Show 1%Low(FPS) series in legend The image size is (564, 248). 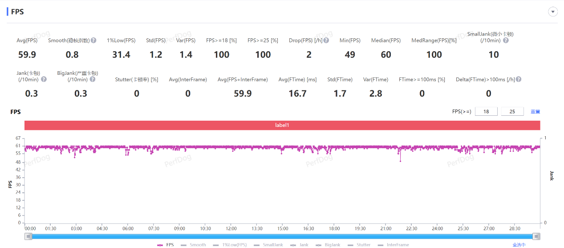pyautogui.click(x=230, y=245)
